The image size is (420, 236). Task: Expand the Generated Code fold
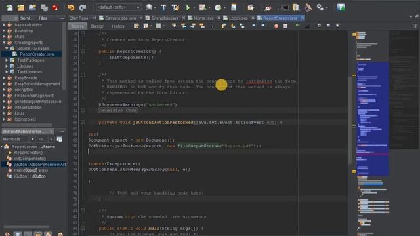(83, 111)
